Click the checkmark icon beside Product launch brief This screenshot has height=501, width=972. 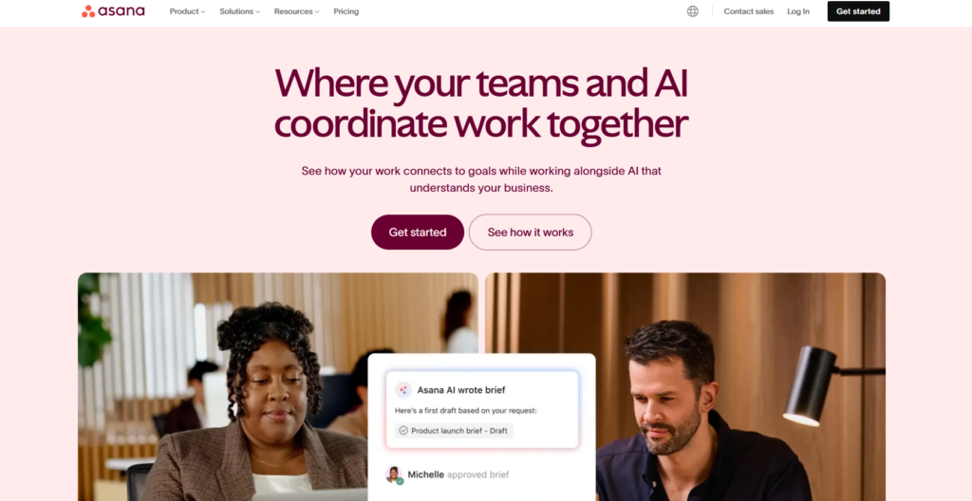402,431
